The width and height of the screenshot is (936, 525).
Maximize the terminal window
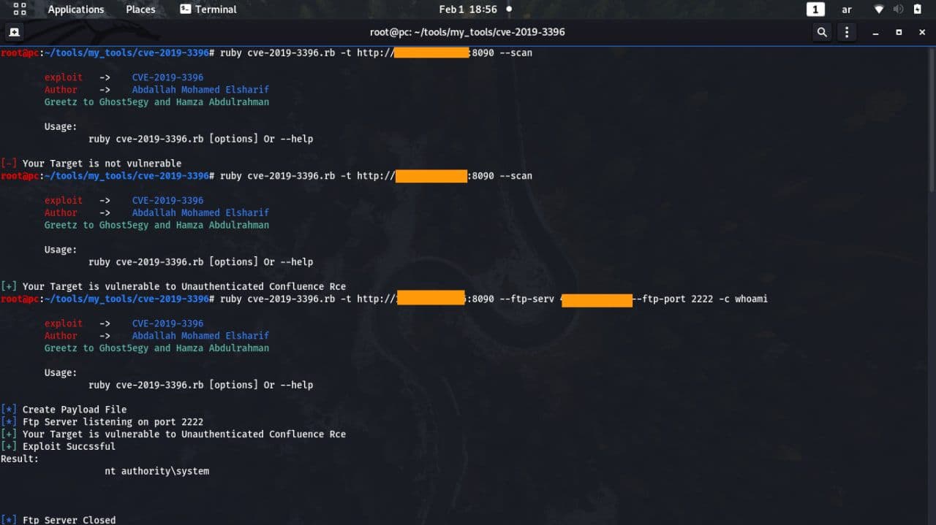[x=899, y=32]
